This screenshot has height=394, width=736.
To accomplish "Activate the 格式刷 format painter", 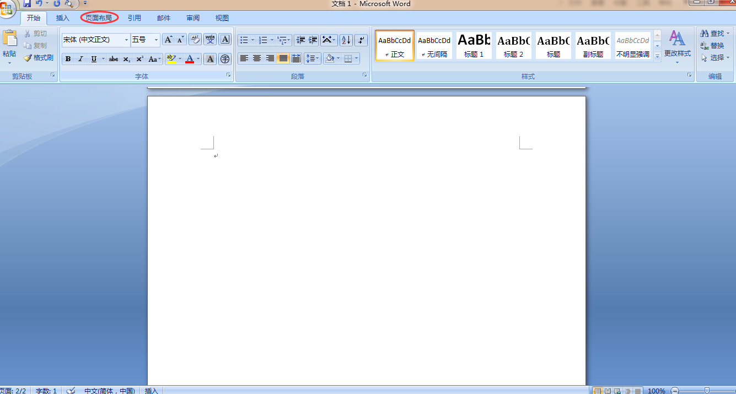I will (x=39, y=58).
